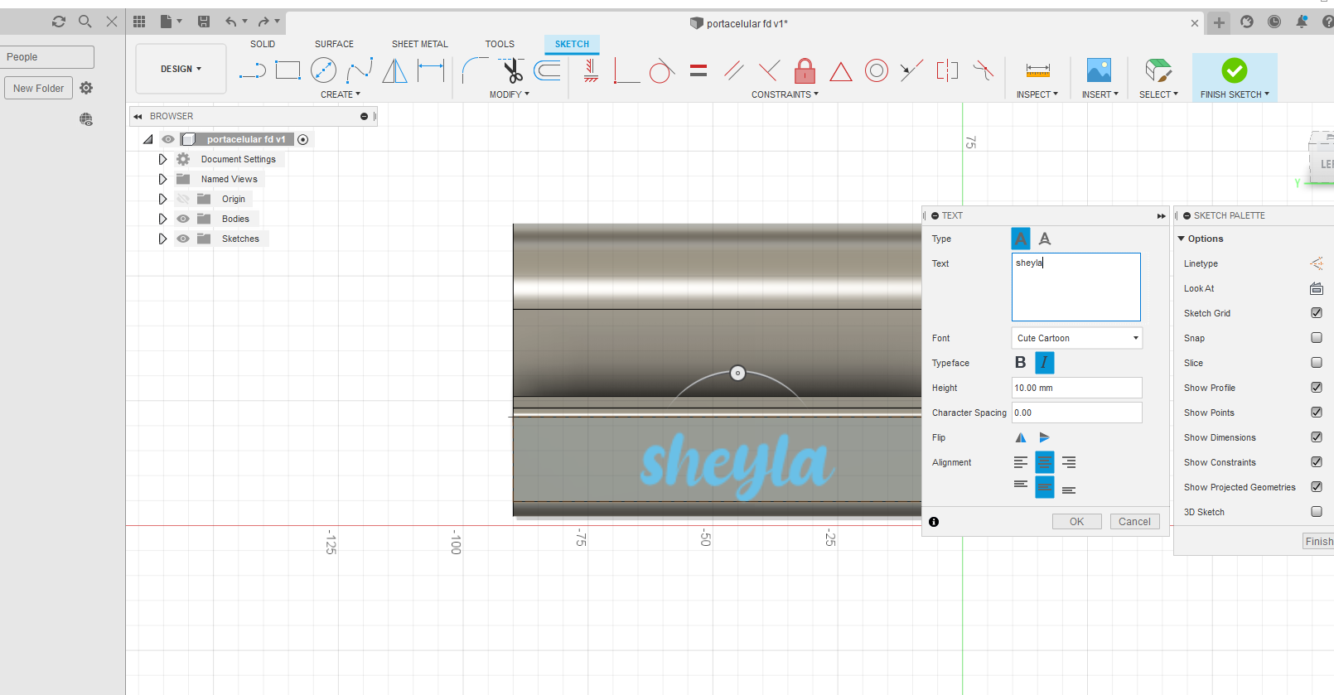Click the Insert image icon
The image size is (1334, 695).
tap(1099, 70)
